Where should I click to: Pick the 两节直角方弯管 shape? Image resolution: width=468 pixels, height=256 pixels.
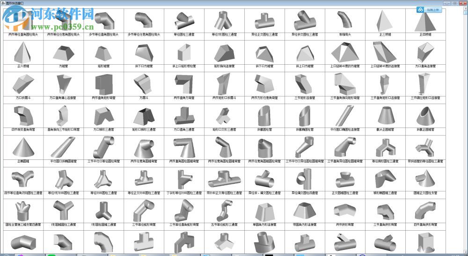click(x=184, y=84)
